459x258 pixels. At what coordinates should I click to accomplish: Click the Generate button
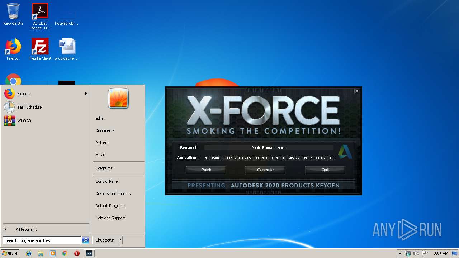coord(265,170)
